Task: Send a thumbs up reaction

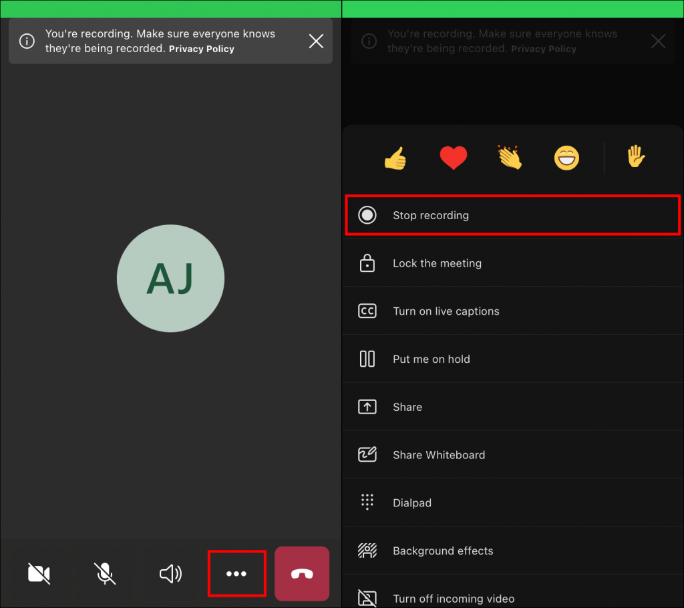Action: (x=395, y=158)
